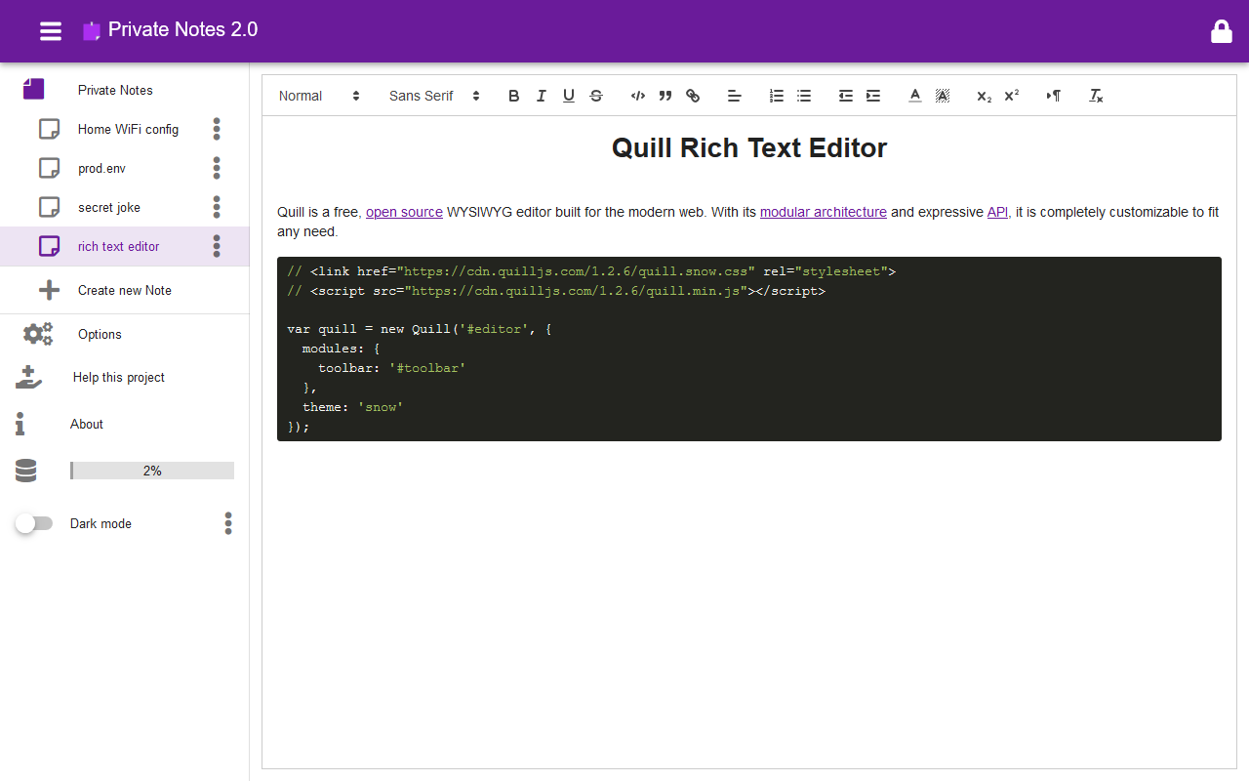1249x781 pixels.
Task: Increase the indent
Action: 873,96
